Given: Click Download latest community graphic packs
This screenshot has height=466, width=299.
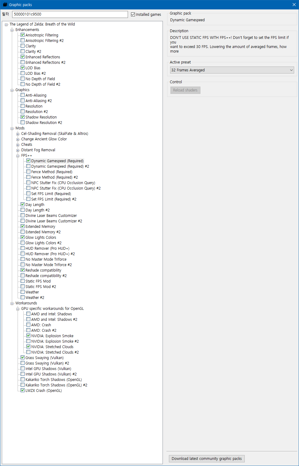Looking at the screenshot, I should 207,458.
